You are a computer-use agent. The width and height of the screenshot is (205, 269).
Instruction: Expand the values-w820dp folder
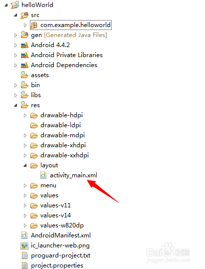click(25, 225)
